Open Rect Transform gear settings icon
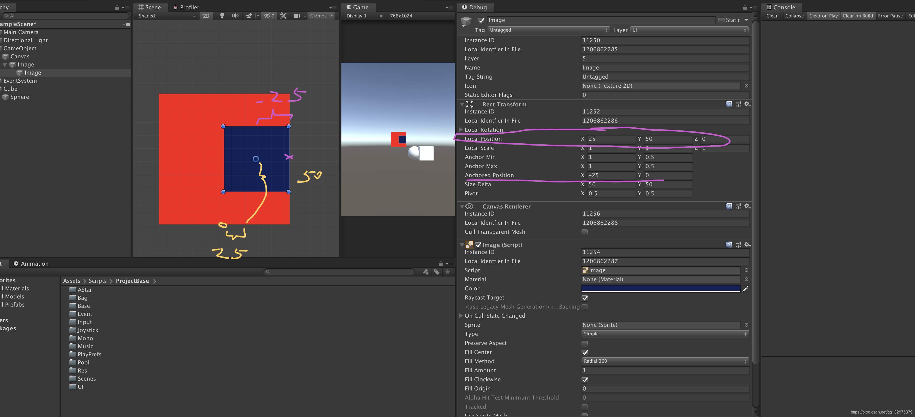This screenshot has width=915, height=417. (x=747, y=104)
